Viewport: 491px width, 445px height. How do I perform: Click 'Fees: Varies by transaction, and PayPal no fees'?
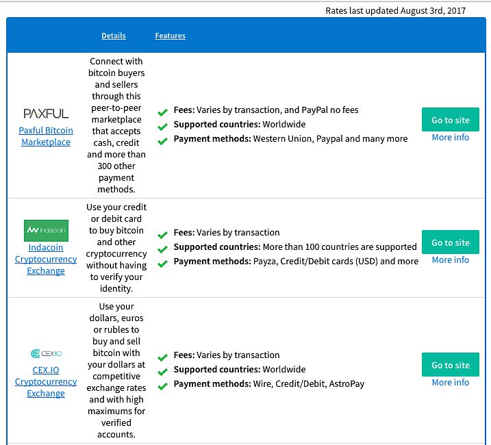[x=266, y=110]
